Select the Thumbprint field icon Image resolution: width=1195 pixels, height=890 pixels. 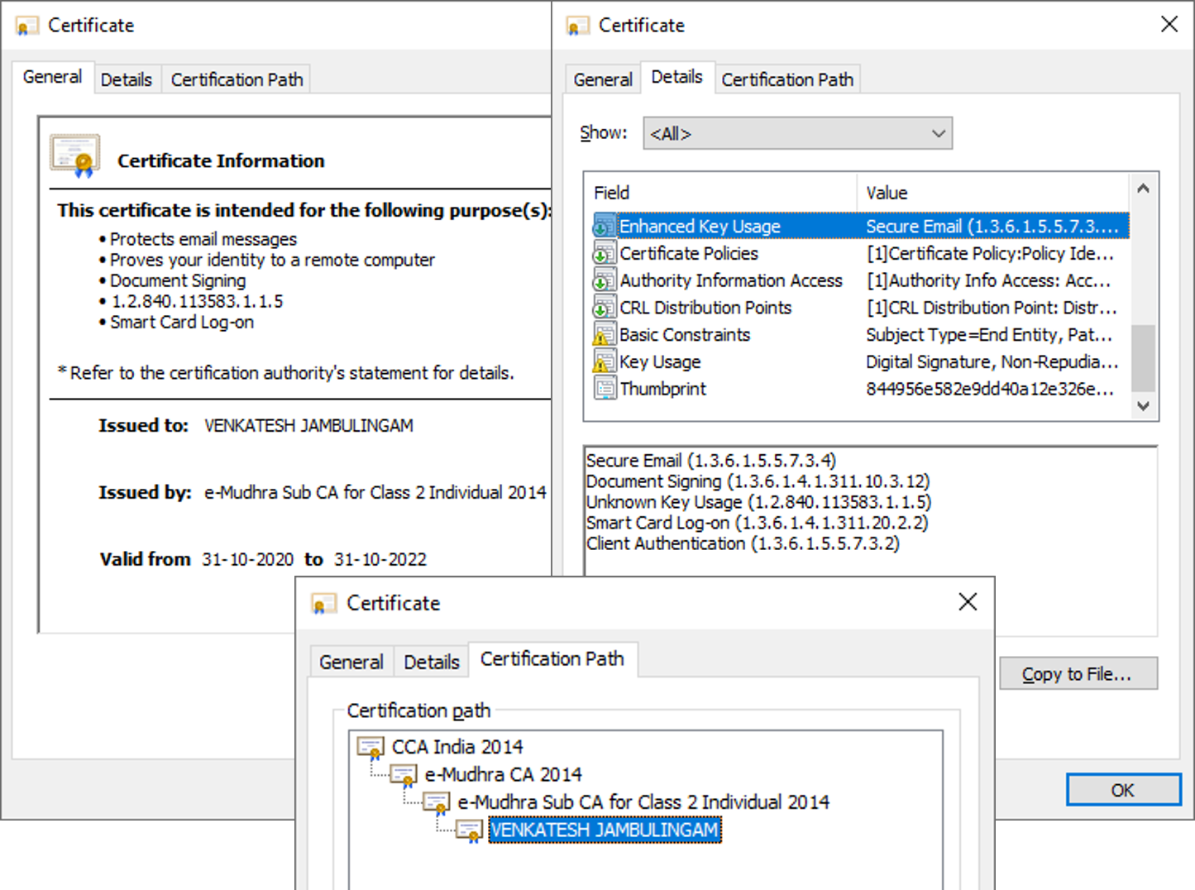pos(605,389)
